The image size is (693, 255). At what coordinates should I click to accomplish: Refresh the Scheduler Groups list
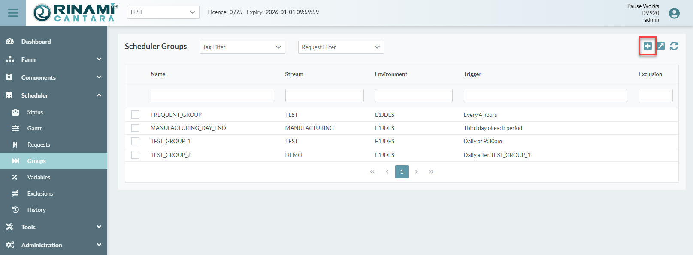[x=674, y=46]
